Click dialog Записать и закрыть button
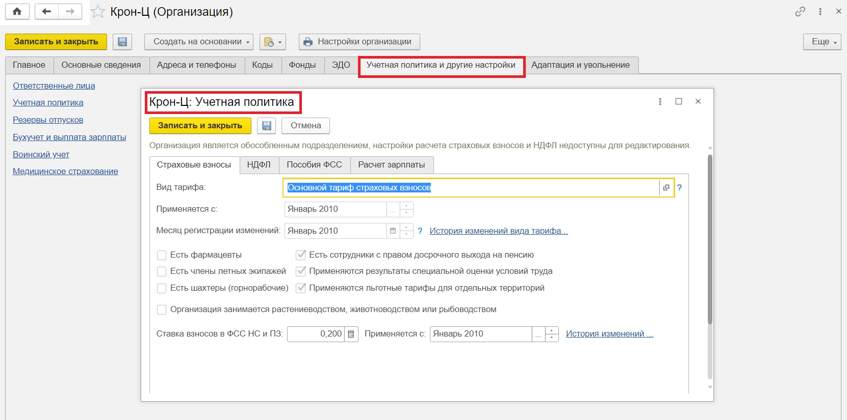This screenshot has height=420, width=847. [200, 126]
